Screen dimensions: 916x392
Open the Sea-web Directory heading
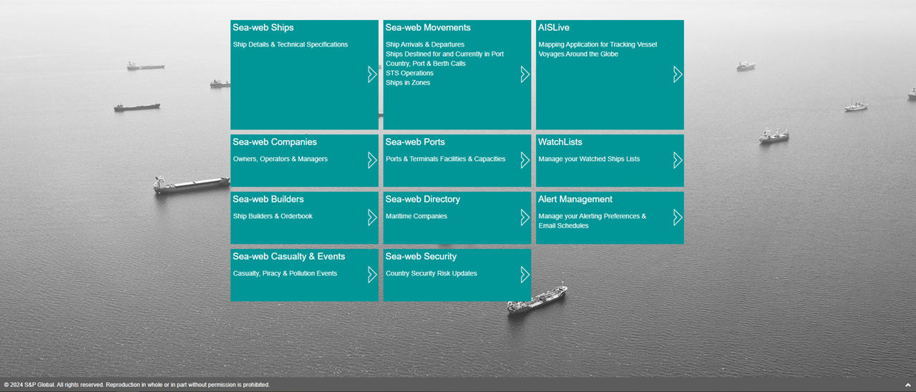(423, 200)
